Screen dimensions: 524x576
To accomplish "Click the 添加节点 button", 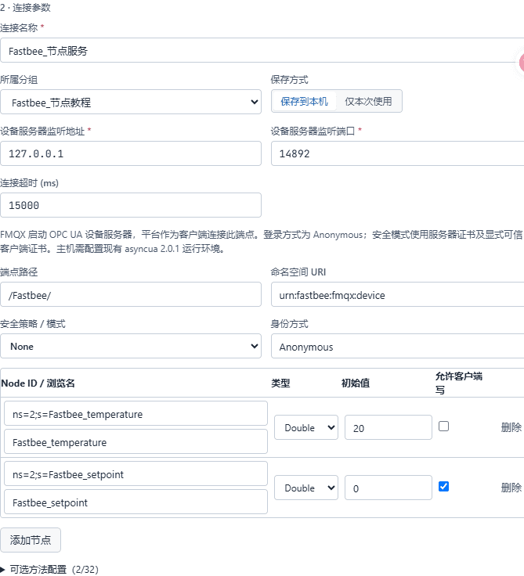I will pos(31,540).
